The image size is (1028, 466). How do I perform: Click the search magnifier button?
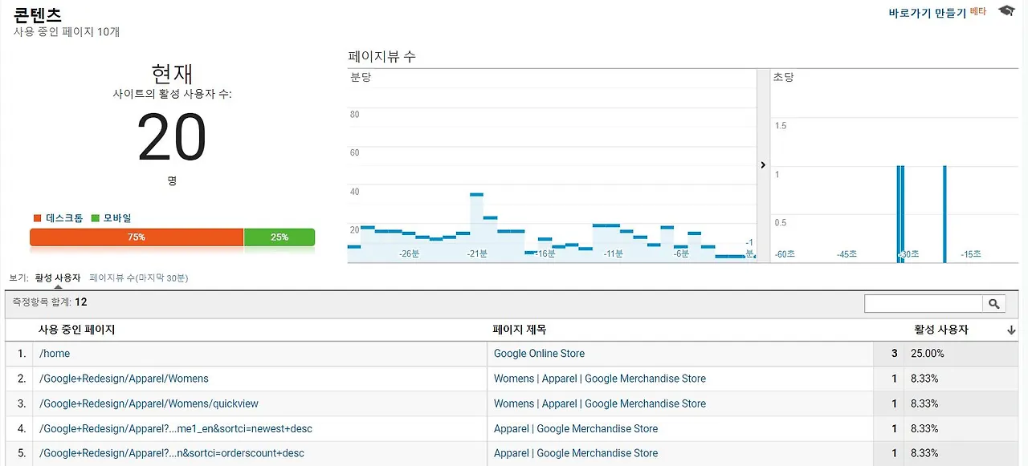pos(994,304)
